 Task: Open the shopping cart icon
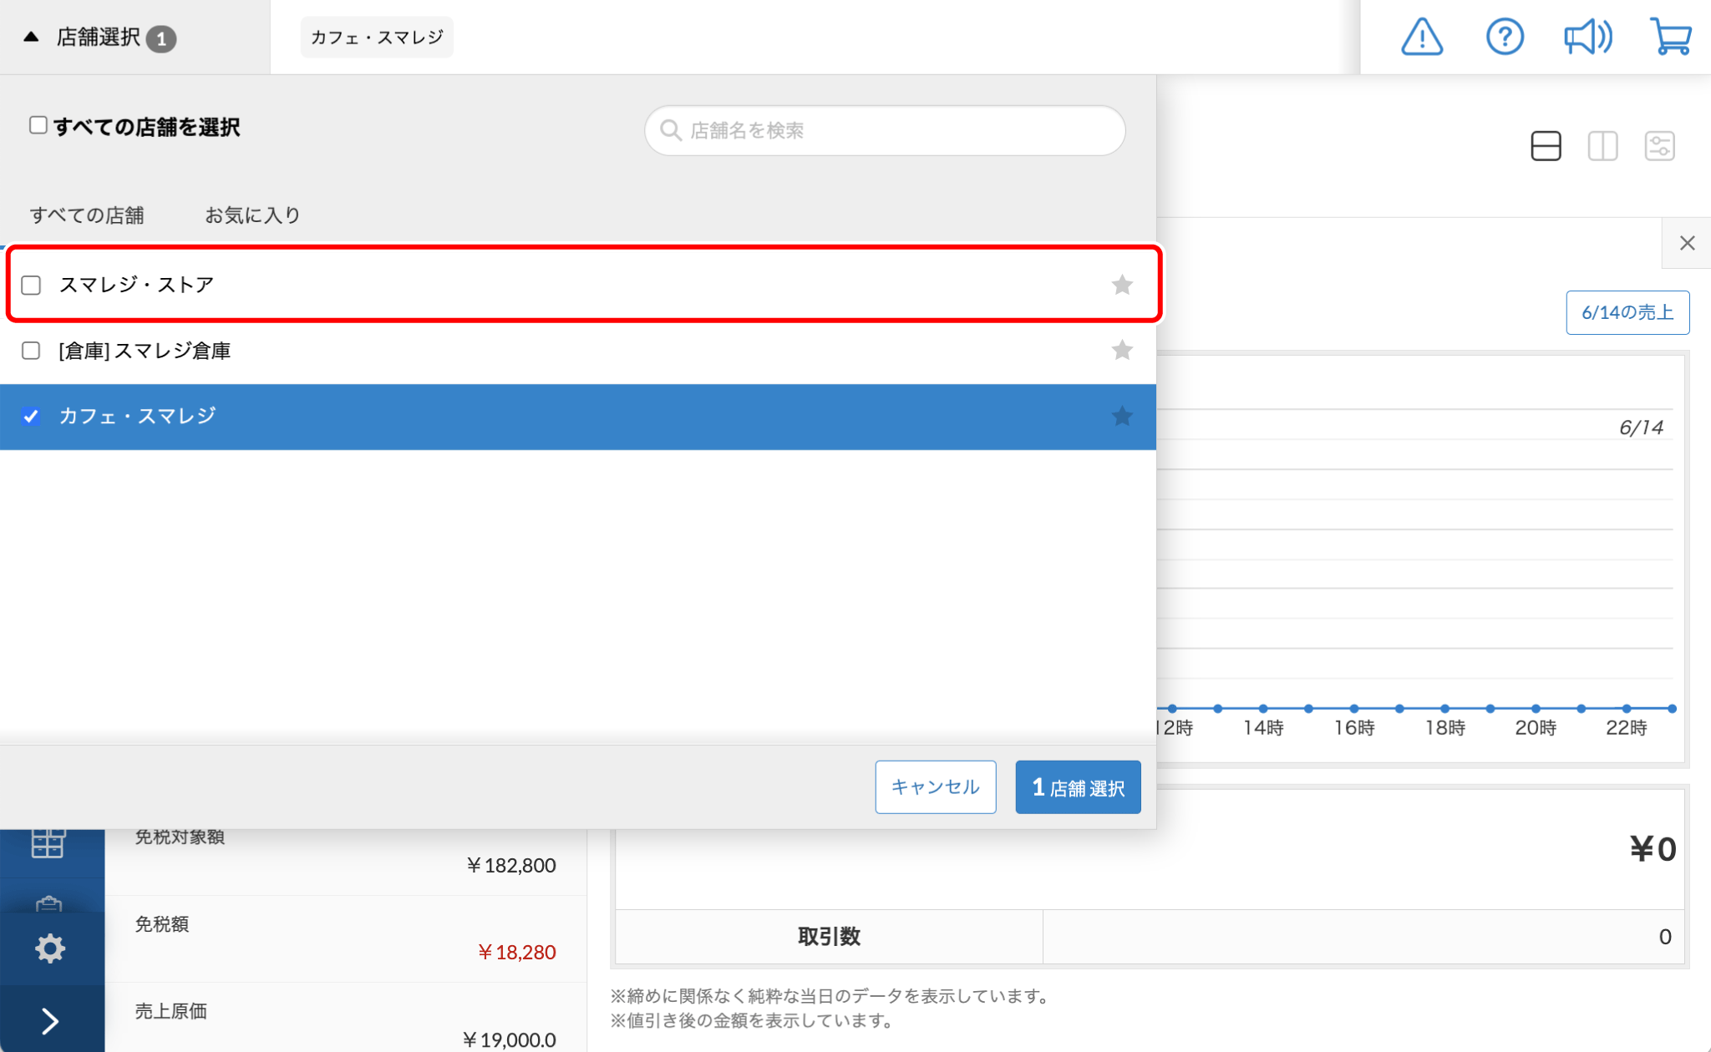coord(1671,38)
